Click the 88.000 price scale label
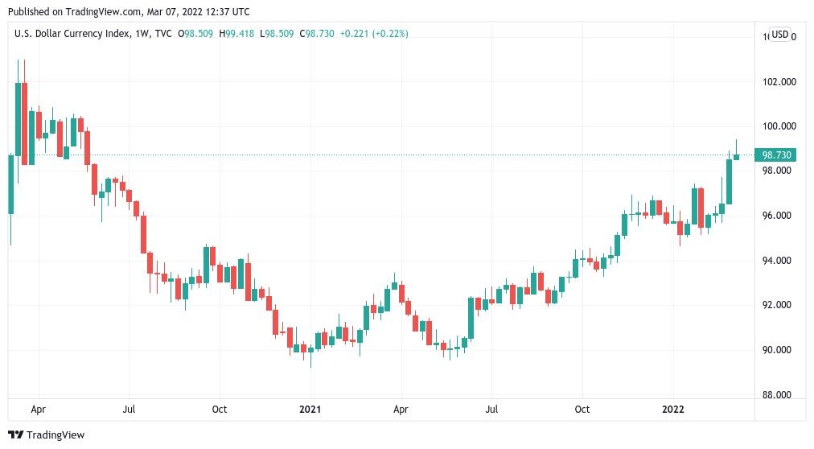 point(779,395)
